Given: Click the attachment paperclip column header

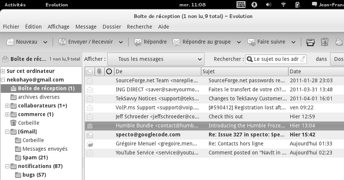Looking at the screenshot, I should tap(99, 71).
